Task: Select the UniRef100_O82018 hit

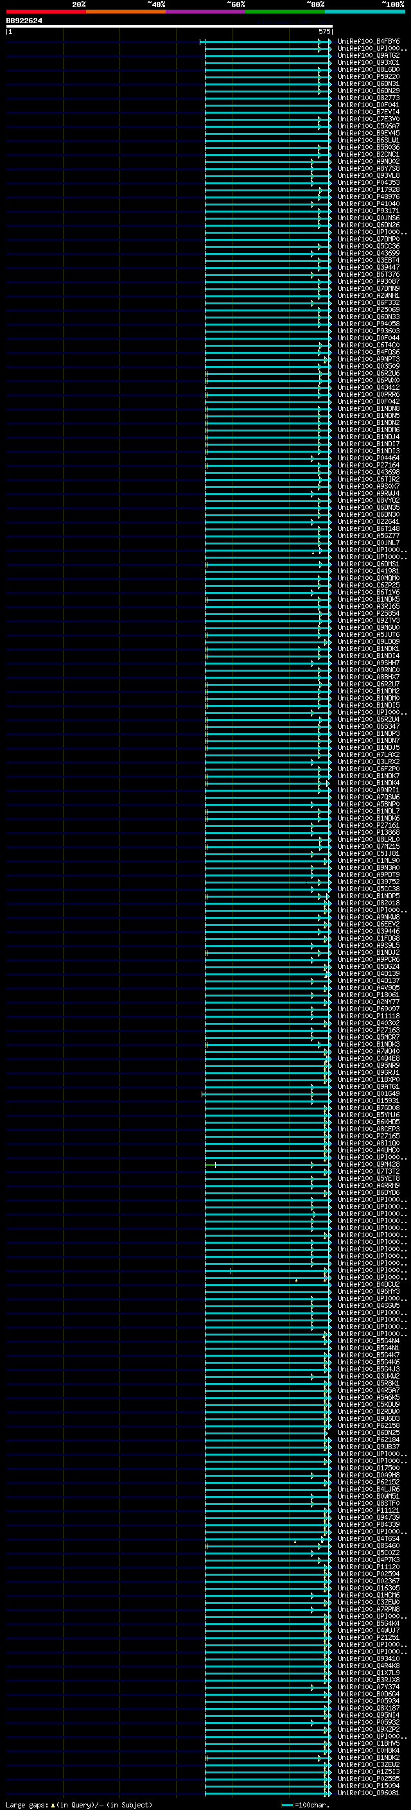Action: click(368, 903)
